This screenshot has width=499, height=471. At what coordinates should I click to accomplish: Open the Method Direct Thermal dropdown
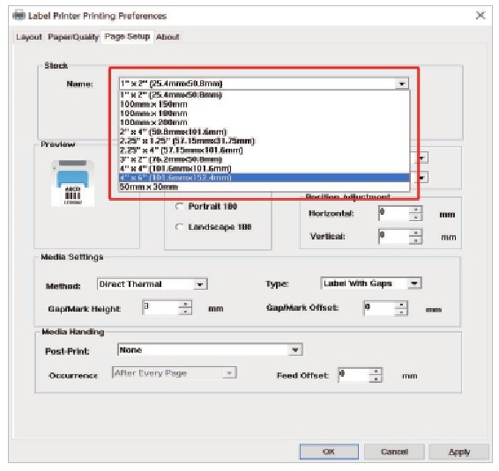tap(200, 284)
